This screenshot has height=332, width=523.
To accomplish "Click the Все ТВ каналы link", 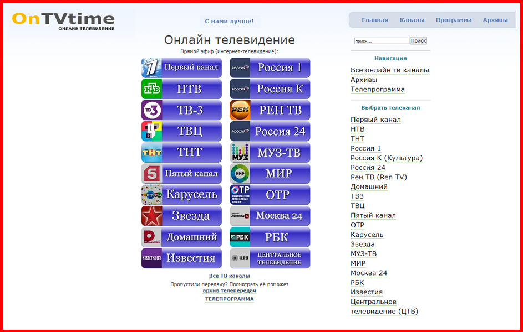I will (230, 276).
